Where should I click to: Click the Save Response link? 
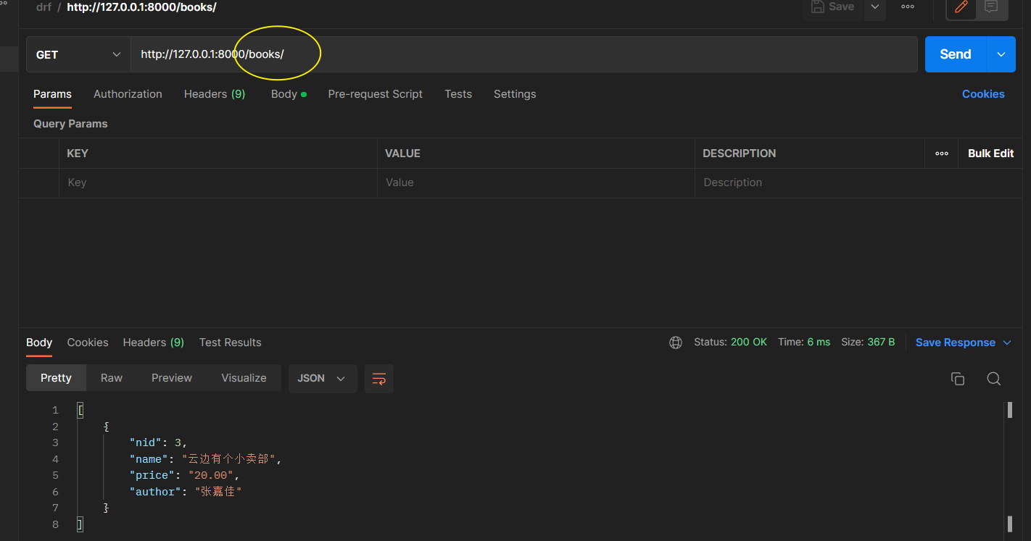click(955, 343)
